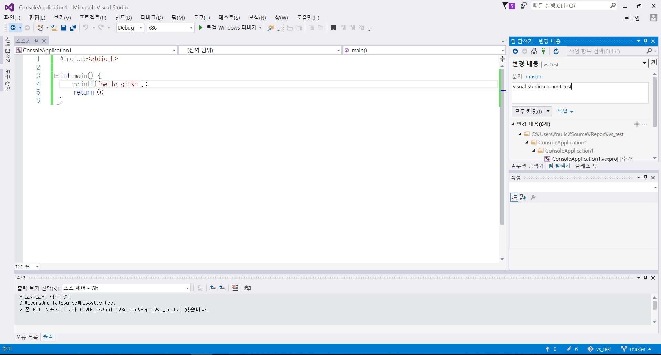Toggle word wrap in Output window
The image size is (661, 355).
click(x=248, y=288)
